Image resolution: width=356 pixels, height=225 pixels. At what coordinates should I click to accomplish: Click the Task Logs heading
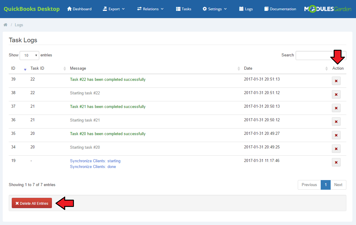point(23,40)
